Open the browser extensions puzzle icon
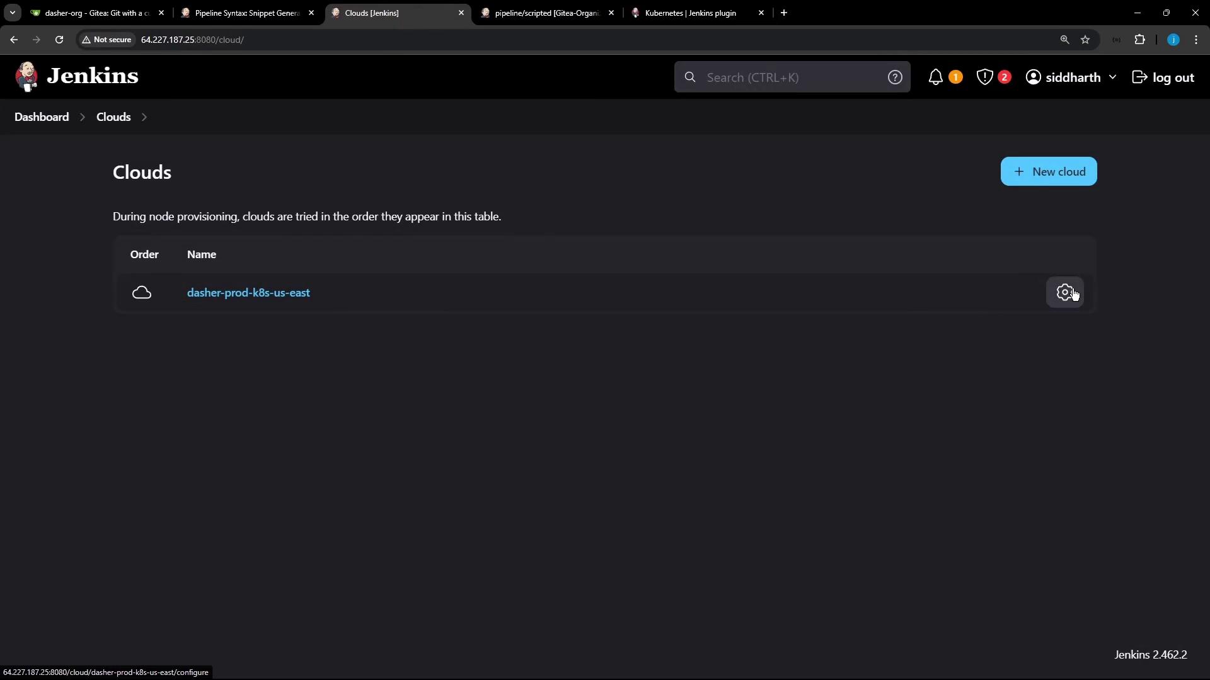Image resolution: width=1210 pixels, height=680 pixels. [x=1139, y=40]
